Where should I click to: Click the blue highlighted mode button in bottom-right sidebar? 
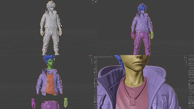tap(191, 64)
